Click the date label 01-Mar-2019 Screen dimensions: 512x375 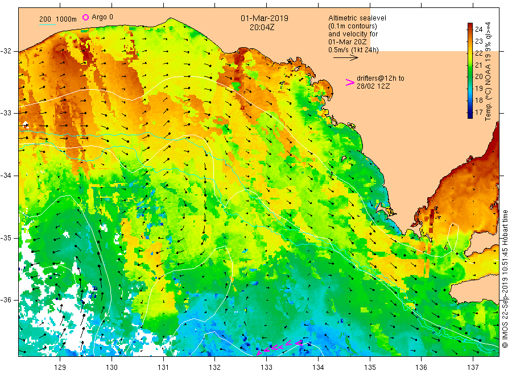(265, 18)
